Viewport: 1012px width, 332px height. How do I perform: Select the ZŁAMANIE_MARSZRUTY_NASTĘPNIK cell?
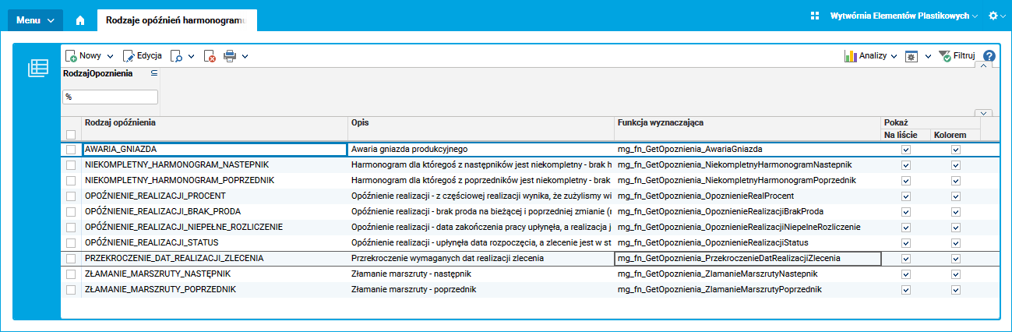pyautogui.click(x=214, y=274)
